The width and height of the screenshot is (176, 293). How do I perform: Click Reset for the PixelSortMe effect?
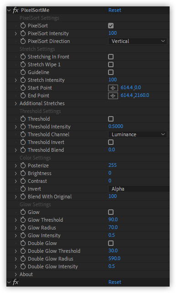114,10
